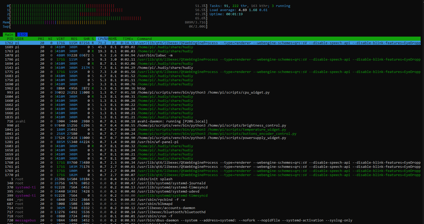Sort by the USER column header

coord(19,39)
